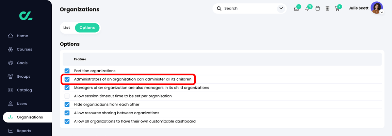Click the Options section heading

click(70, 44)
